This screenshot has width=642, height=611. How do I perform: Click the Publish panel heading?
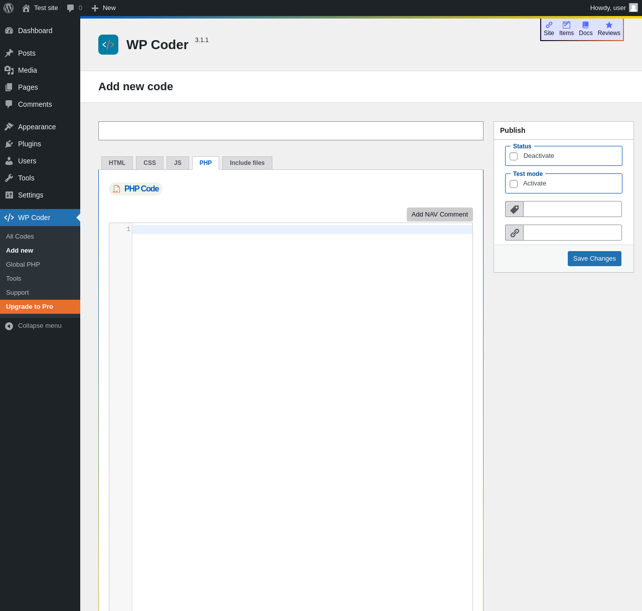point(513,130)
